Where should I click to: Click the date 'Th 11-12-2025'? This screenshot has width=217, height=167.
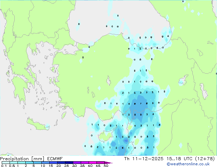pos(144,159)
